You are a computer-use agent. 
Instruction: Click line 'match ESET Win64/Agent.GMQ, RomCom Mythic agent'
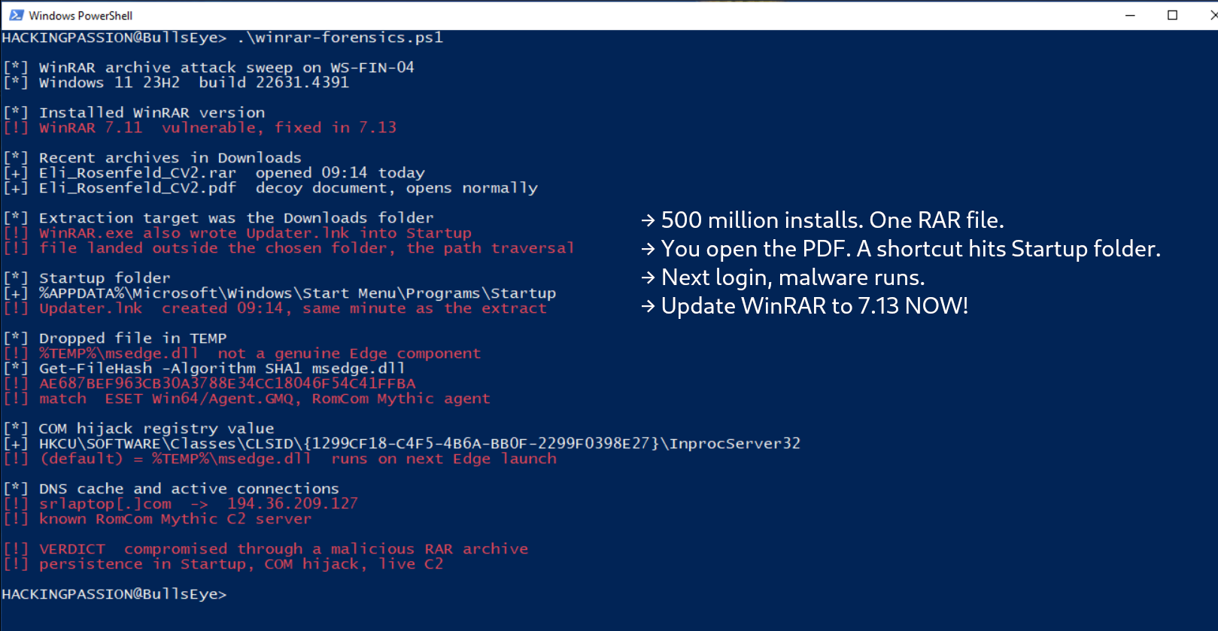click(265, 399)
